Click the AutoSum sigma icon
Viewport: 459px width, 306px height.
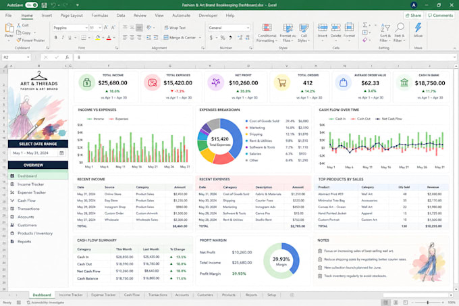click(x=365, y=25)
